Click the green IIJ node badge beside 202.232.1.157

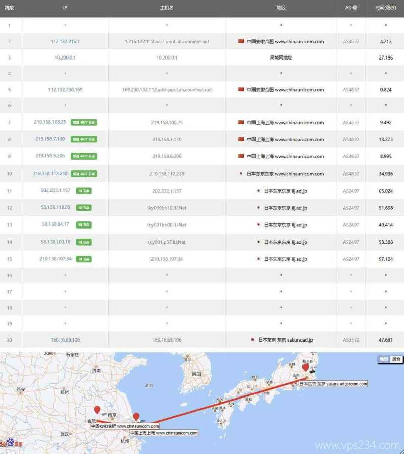pyautogui.click(x=84, y=191)
